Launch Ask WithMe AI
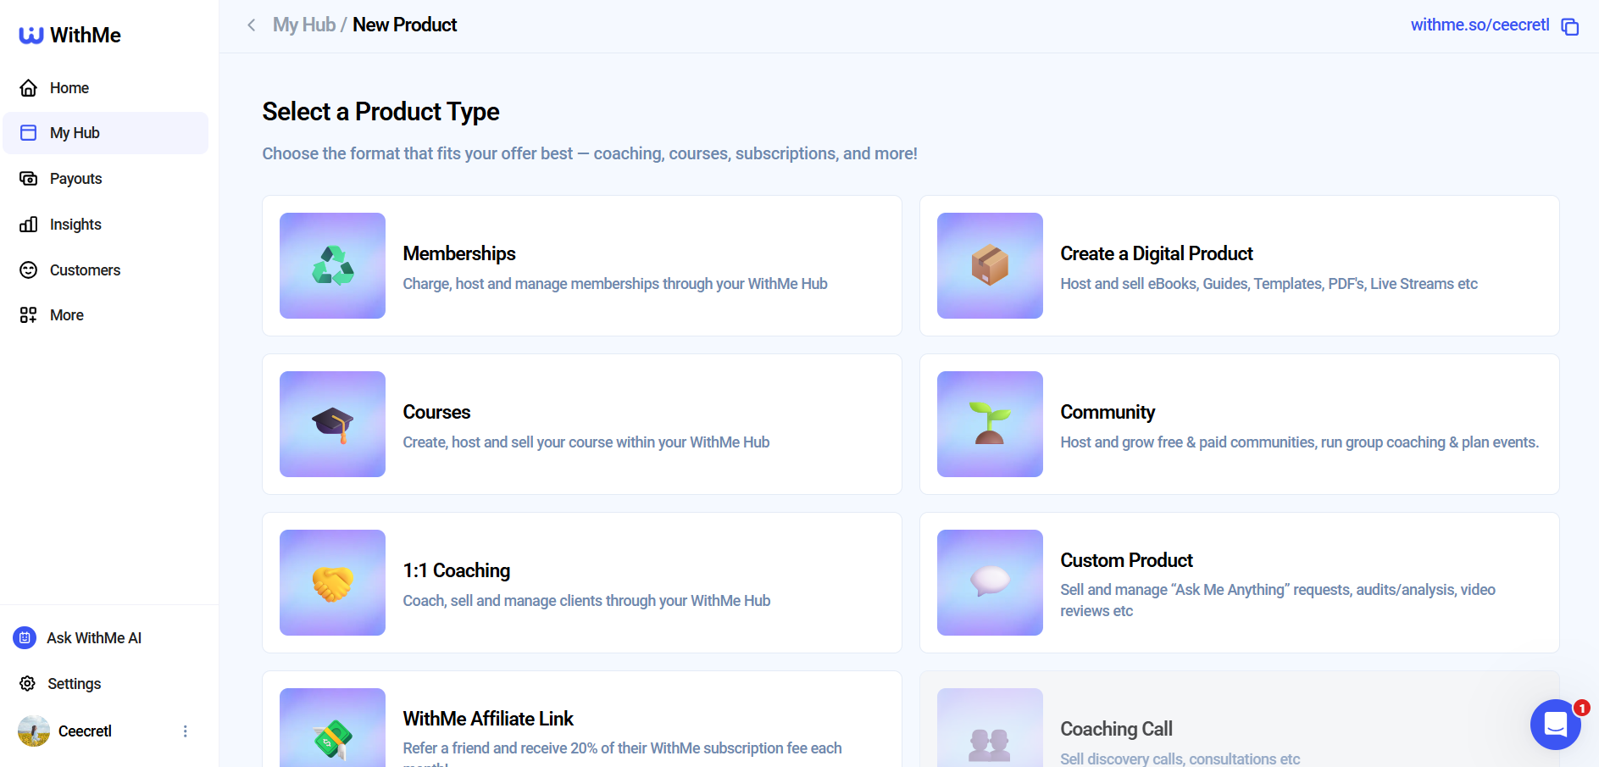The height and width of the screenshot is (767, 1599). click(94, 637)
